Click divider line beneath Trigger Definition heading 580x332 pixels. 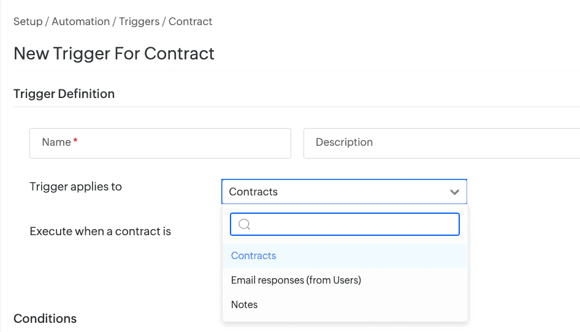tap(294, 107)
